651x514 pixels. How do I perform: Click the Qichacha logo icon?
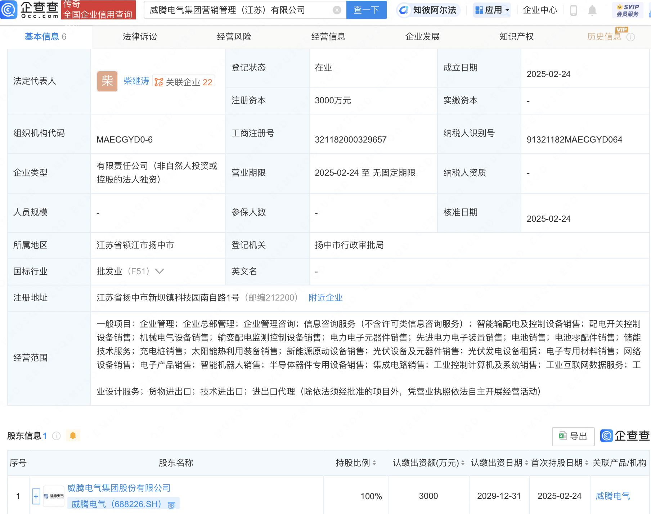tap(9, 10)
